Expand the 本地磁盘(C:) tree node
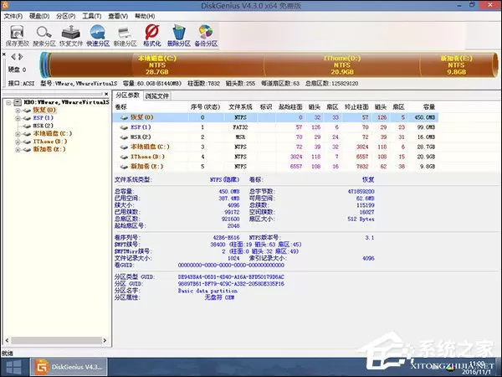Viewport: 502px width, 377px height. point(18,134)
